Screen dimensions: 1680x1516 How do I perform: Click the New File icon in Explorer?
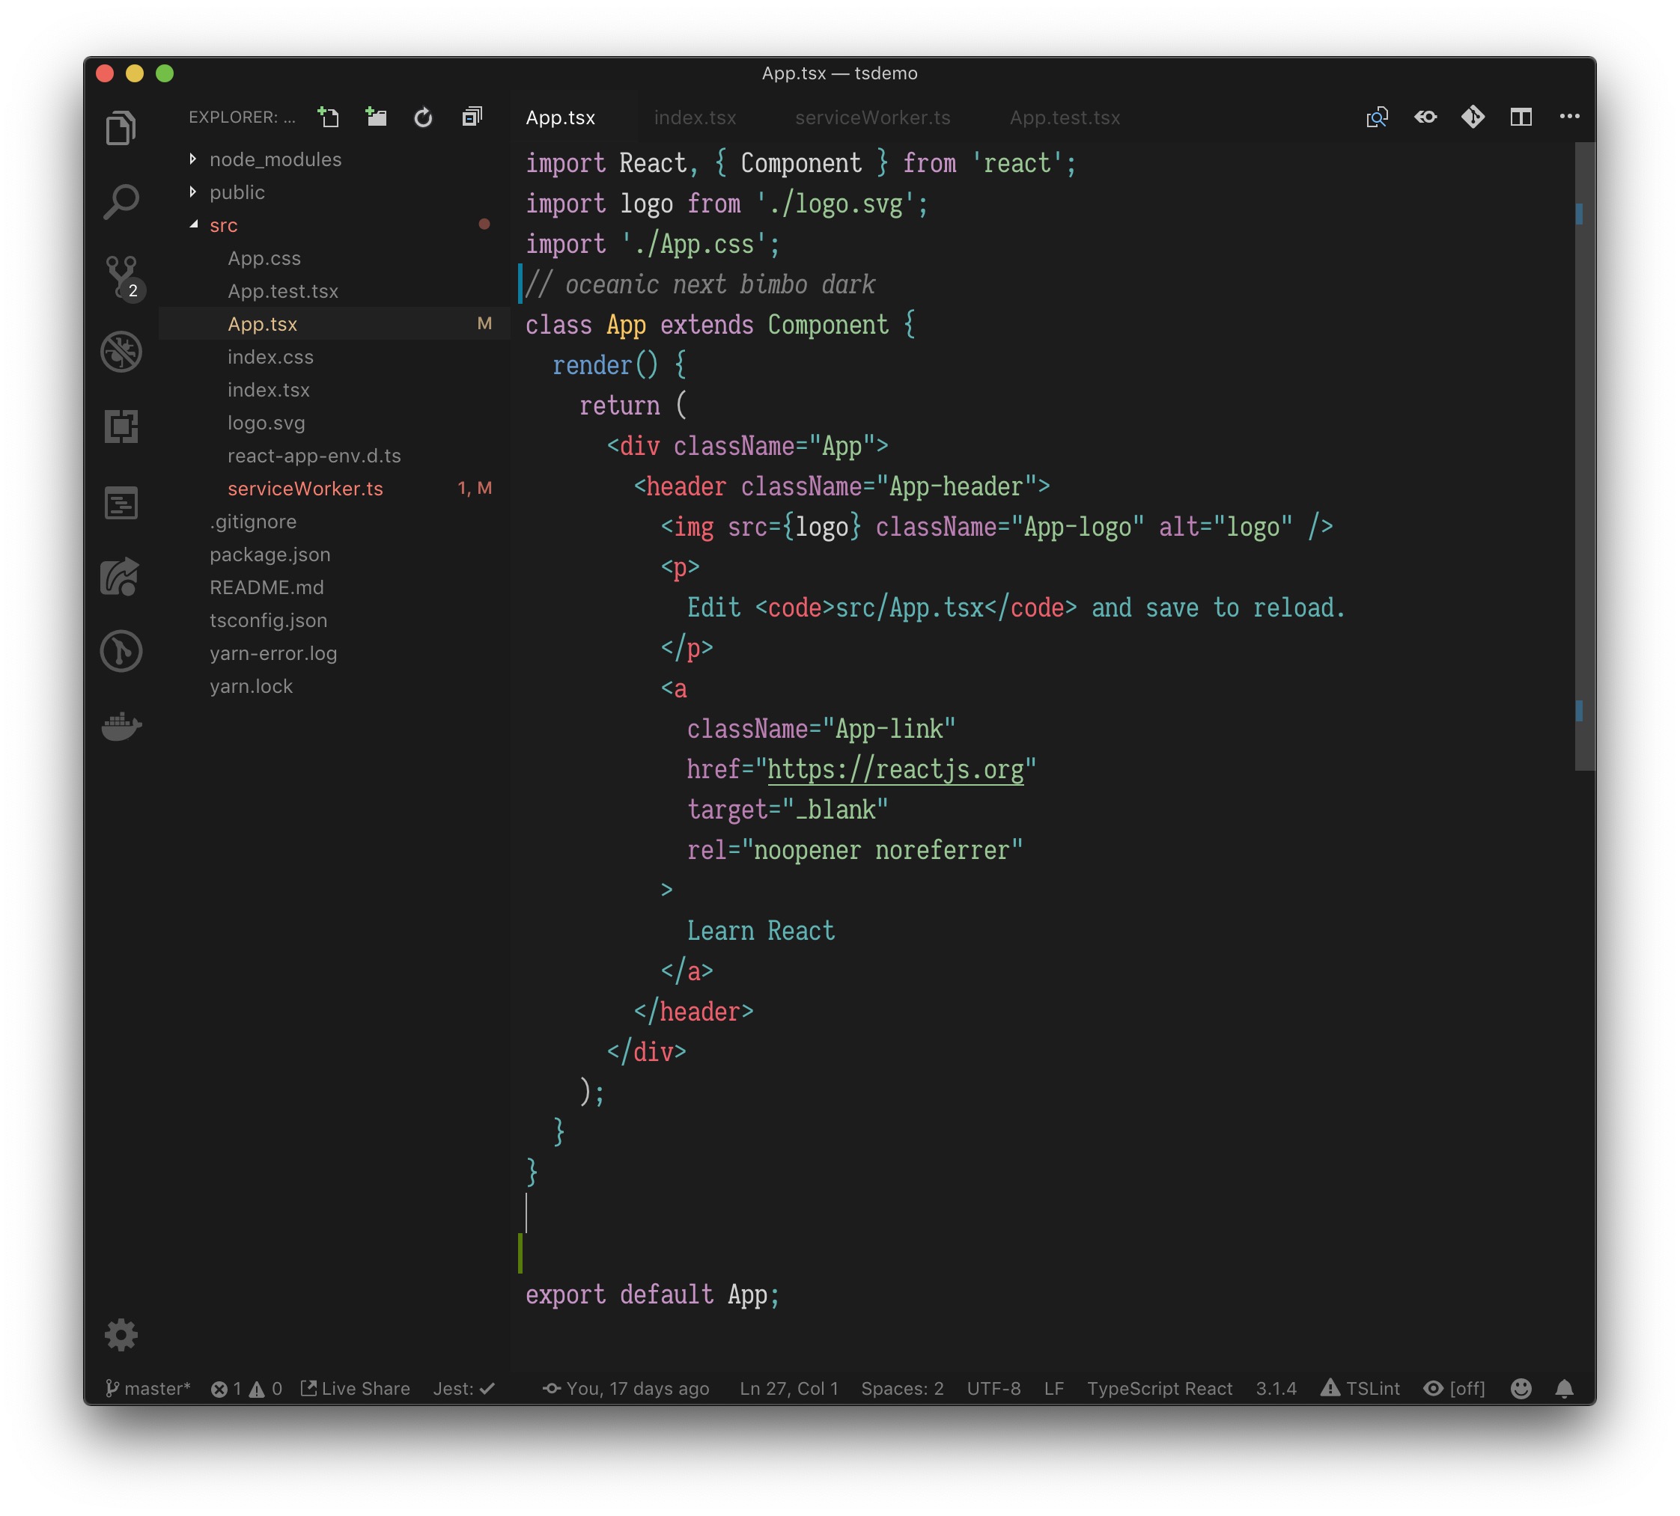[x=329, y=117]
